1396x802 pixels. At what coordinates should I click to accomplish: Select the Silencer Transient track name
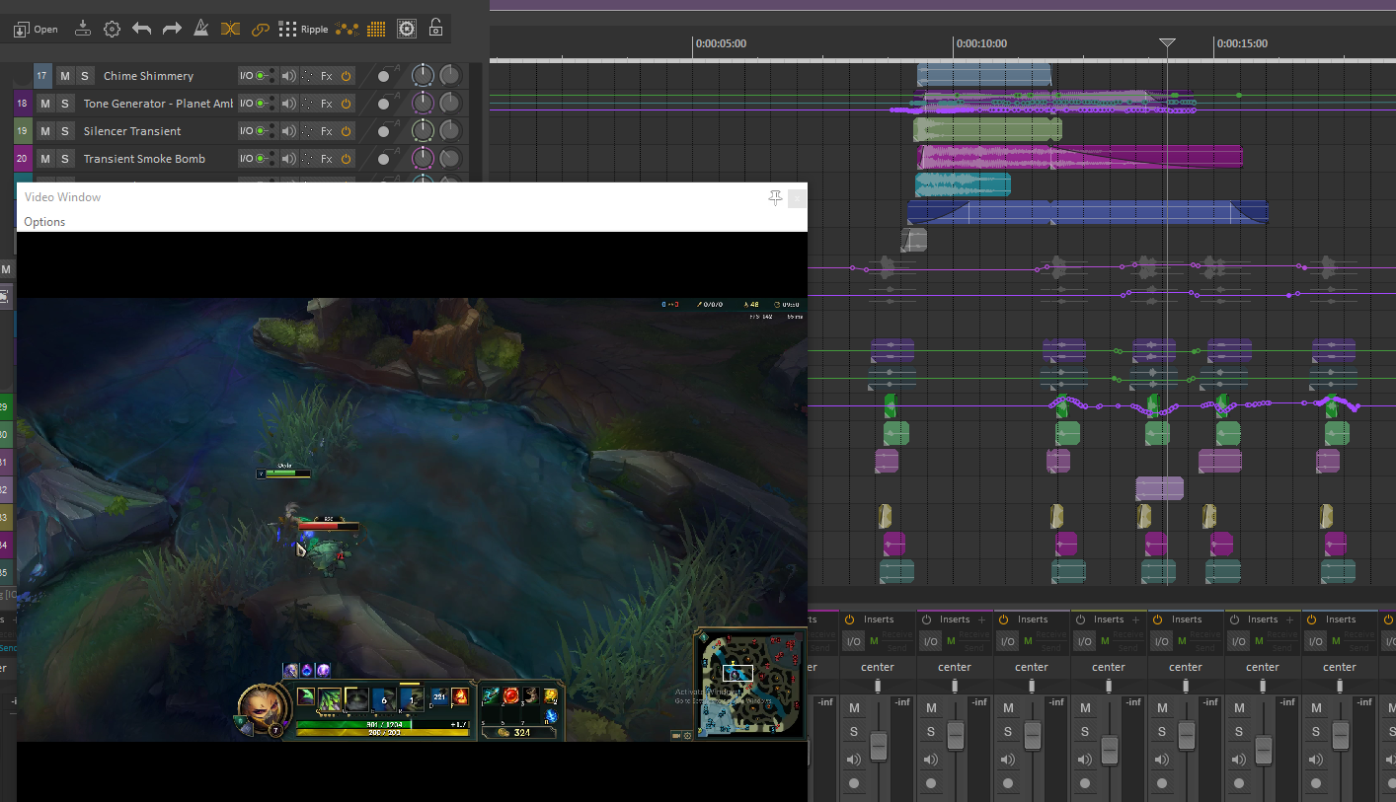pyautogui.click(x=132, y=131)
